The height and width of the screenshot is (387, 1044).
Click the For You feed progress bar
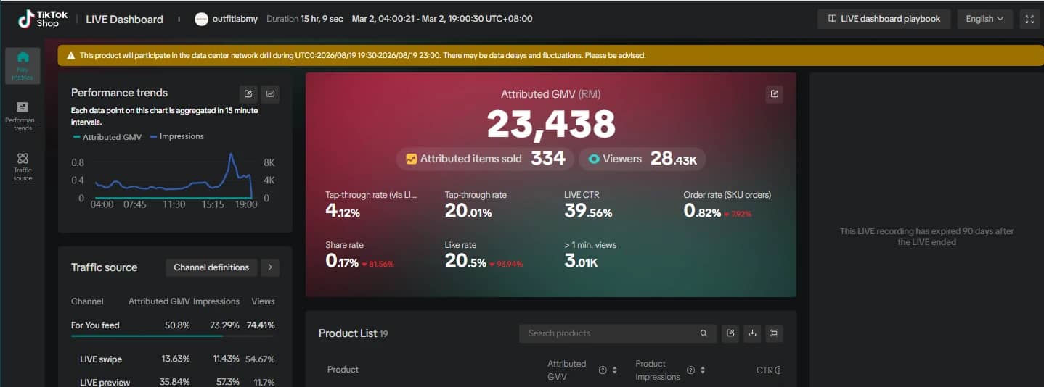[x=173, y=336]
